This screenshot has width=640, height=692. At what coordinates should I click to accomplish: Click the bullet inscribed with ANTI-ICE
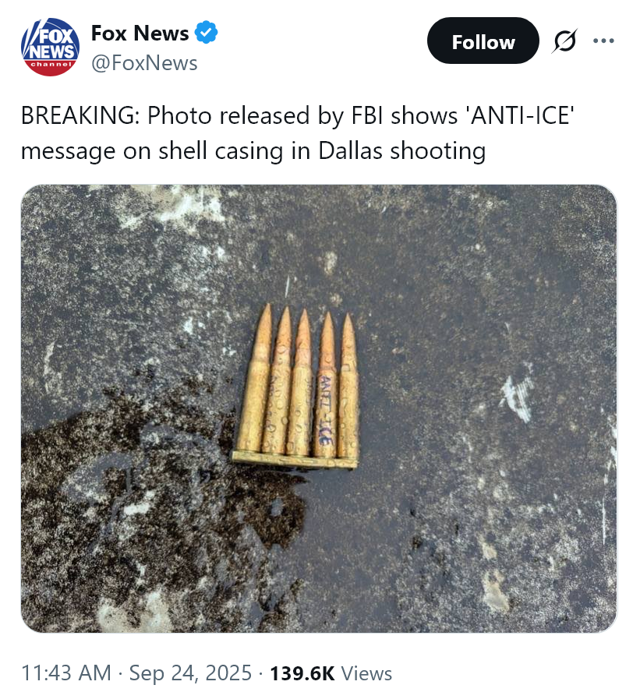[x=326, y=387]
